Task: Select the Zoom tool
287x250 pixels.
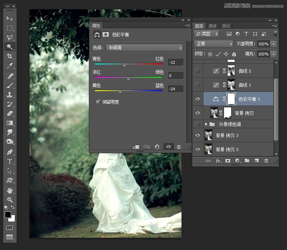Action: point(10,200)
